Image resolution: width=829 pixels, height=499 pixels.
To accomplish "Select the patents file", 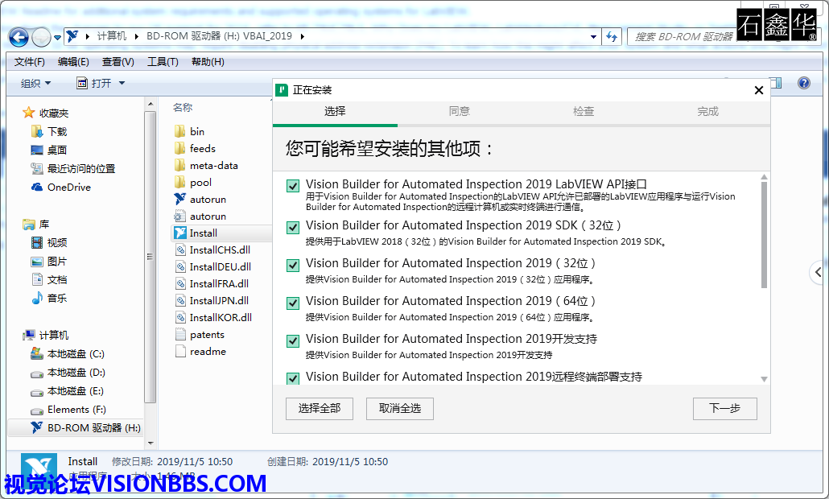I will [200, 334].
